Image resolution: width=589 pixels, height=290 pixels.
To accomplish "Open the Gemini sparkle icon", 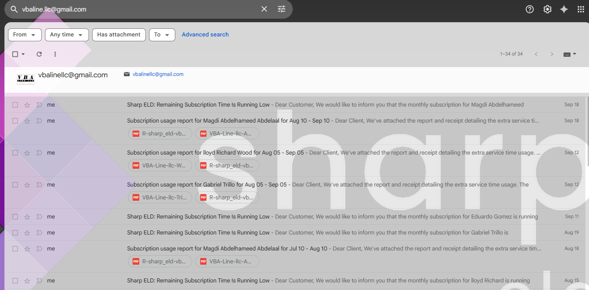I will 564,9.
